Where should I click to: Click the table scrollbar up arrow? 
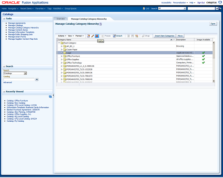214,42
